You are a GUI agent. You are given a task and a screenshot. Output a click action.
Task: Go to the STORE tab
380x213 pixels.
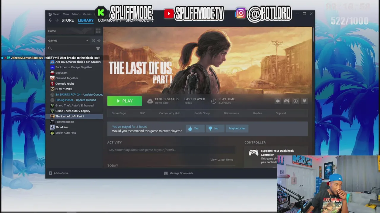(x=68, y=20)
